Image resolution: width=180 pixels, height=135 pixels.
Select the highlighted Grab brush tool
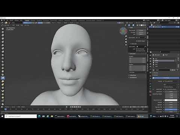point(3,78)
